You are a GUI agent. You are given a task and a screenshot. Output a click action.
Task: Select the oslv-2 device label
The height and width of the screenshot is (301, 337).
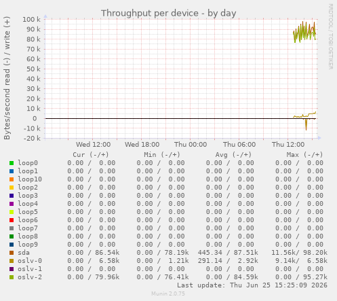[x=30, y=277]
